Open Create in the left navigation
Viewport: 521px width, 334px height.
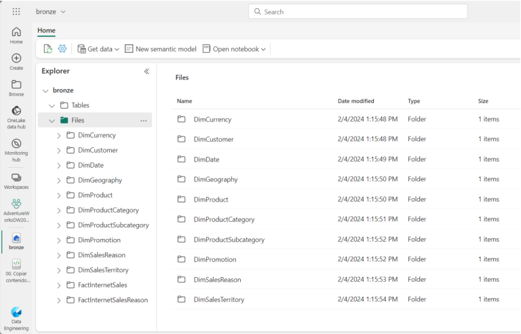click(x=16, y=62)
